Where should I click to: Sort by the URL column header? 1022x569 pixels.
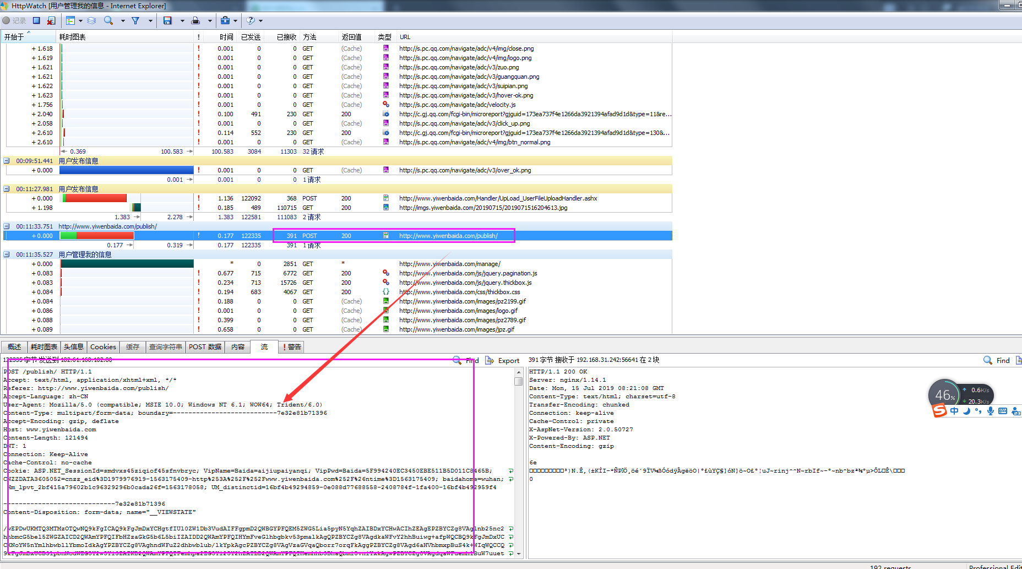(x=405, y=37)
